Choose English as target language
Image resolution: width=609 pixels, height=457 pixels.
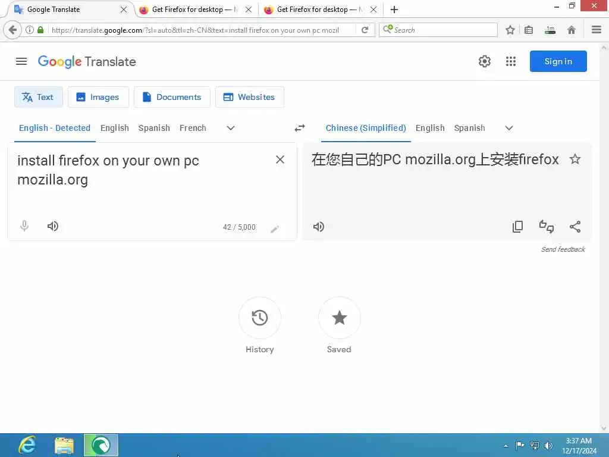click(430, 128)
